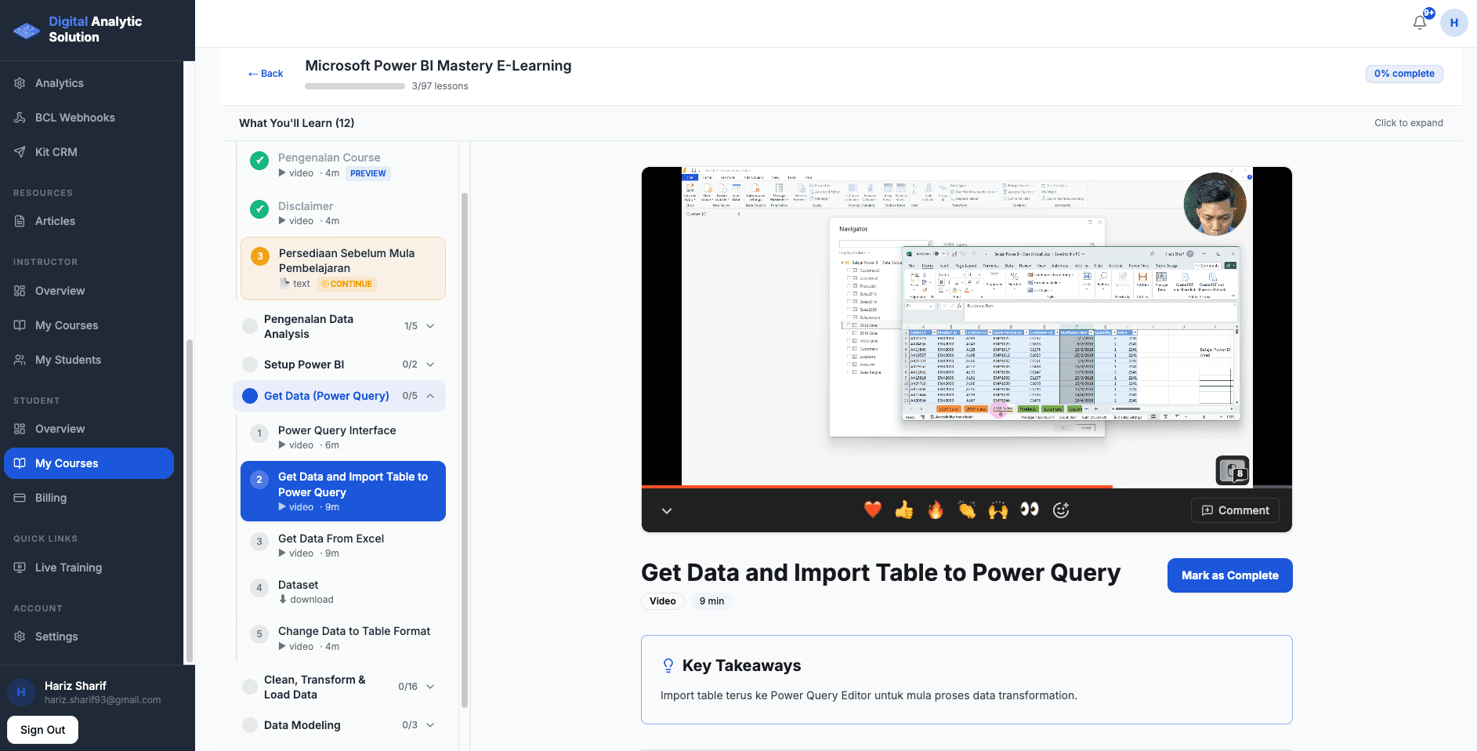Open the notifications bell icon
The image size is (1477, 751).
[x=1420, y=23]
